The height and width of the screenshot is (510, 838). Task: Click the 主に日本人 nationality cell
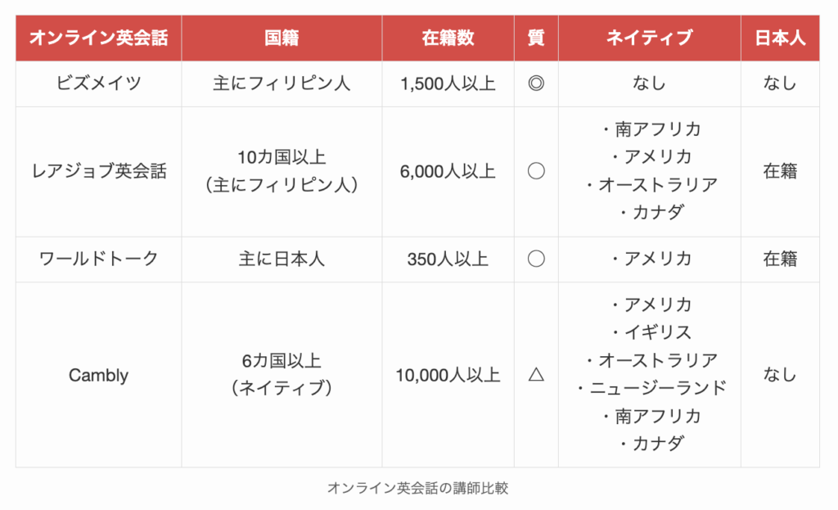pyautogui.click(x=282, y=260)
